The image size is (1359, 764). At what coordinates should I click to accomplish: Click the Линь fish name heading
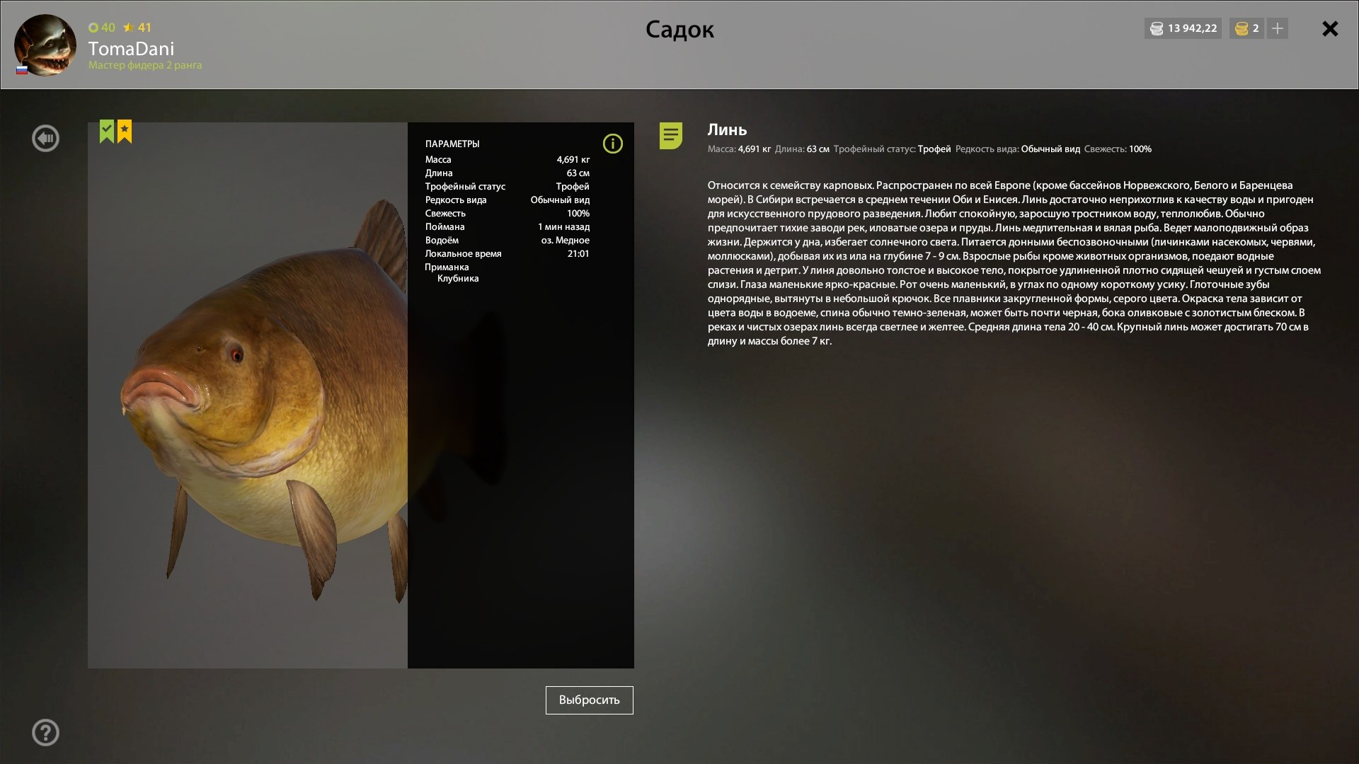[x=727, y=129]
